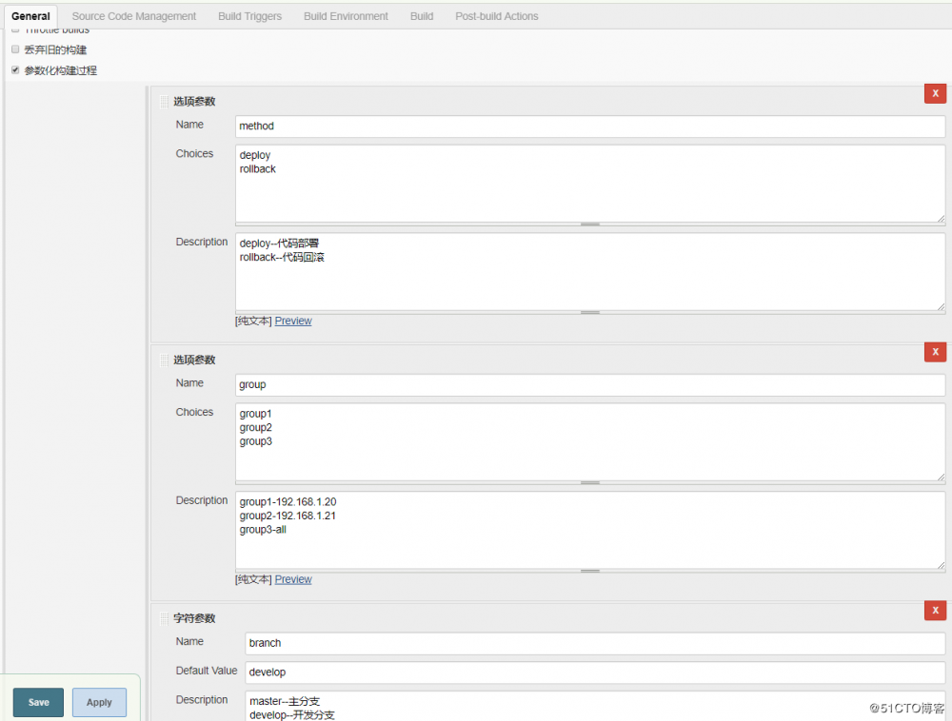Toggle the Throttle Builds checkbox
The height and width of the screenshot is (721, 952).
pos(14,29)
